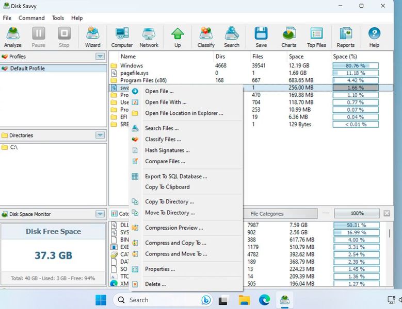
Task: Click the Charts toolbar icon
Action: [289, 38]
